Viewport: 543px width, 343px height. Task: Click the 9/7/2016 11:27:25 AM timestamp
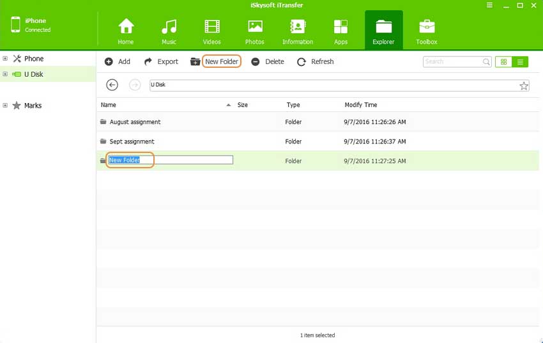[375, 161]
